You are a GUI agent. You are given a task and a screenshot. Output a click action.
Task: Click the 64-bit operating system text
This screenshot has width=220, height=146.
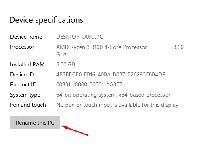click(86, 95)
